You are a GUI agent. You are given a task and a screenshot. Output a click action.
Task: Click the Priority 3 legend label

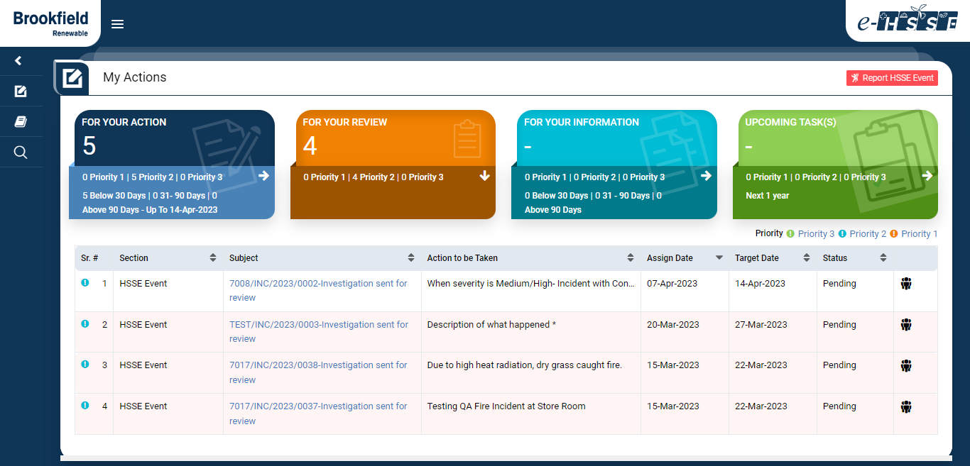pos(817,233)
